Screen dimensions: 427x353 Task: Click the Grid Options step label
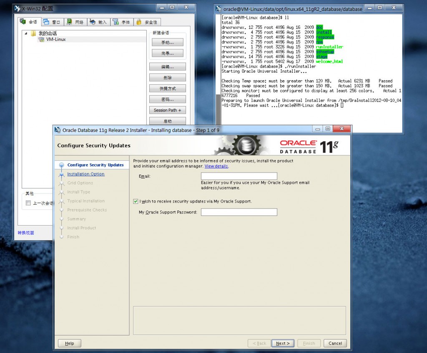(80, 183)
